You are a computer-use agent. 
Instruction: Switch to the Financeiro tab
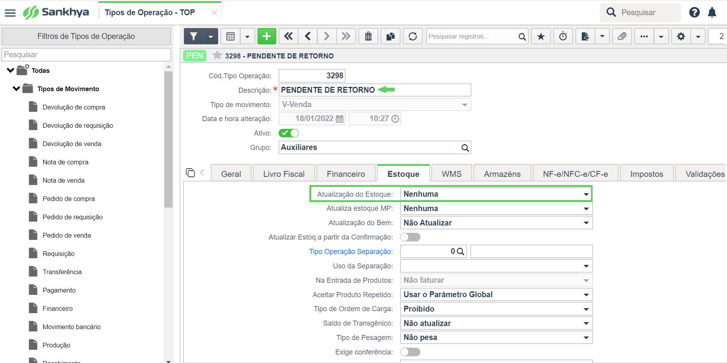[x=346, y=174]
